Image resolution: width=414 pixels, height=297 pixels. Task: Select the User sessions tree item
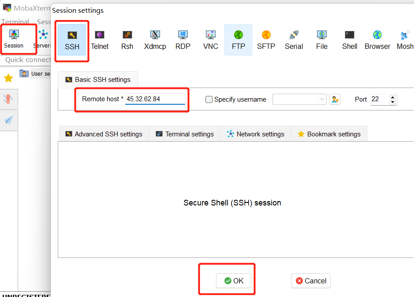click(41, 74)
